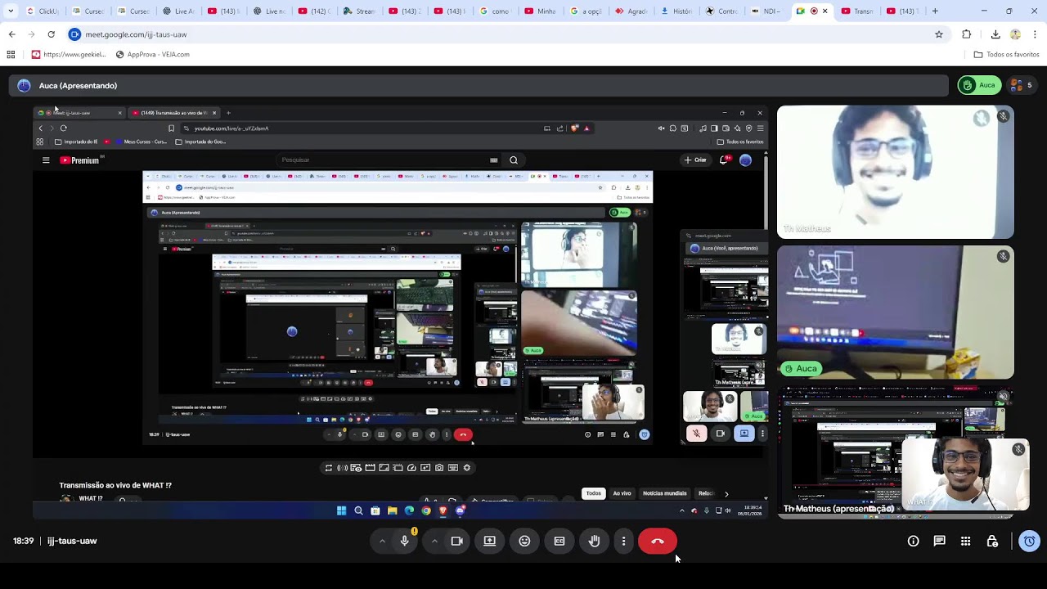Go back using Chrome's back arrow

pos(11,34)
